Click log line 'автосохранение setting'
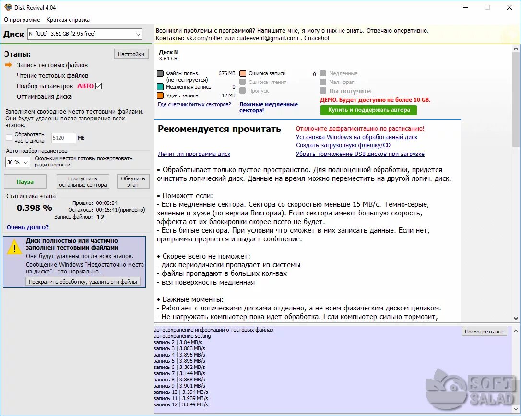This screenshot has width=521, height=416. pos(182,336)
